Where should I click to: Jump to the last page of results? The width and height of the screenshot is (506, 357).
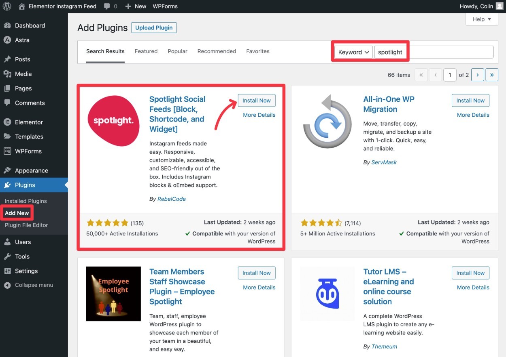pyautogui.click(x=492, y=75)
